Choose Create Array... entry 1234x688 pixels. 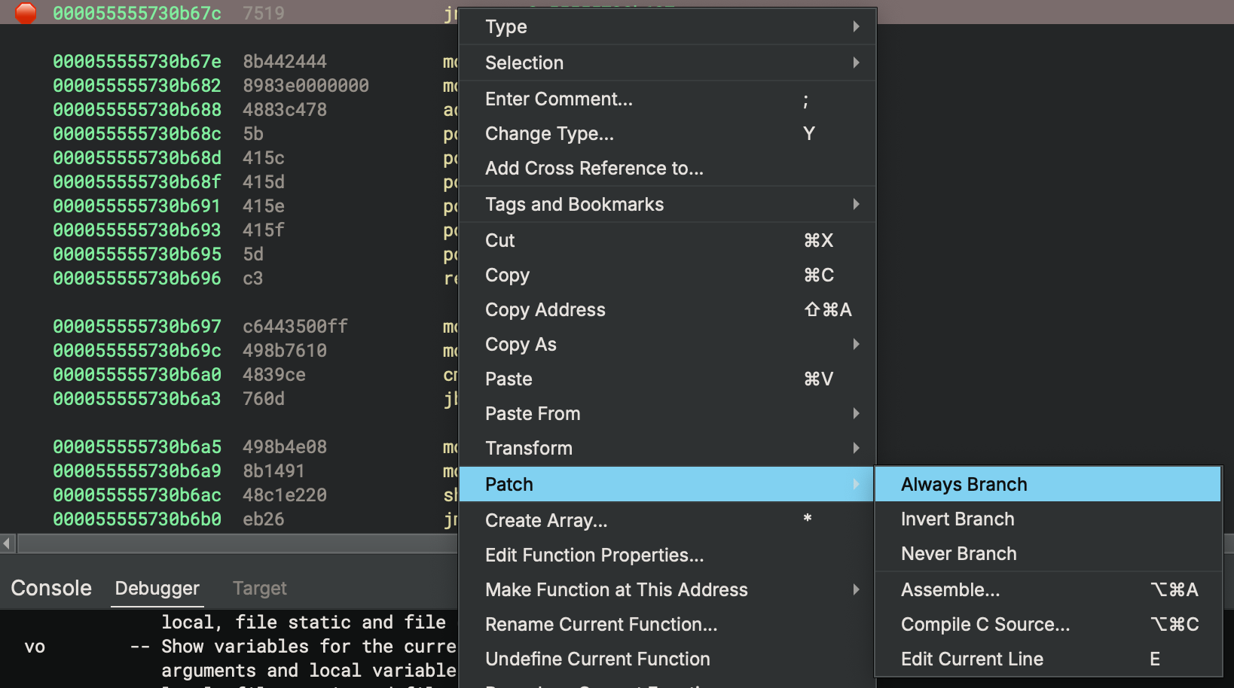(667, 521)
